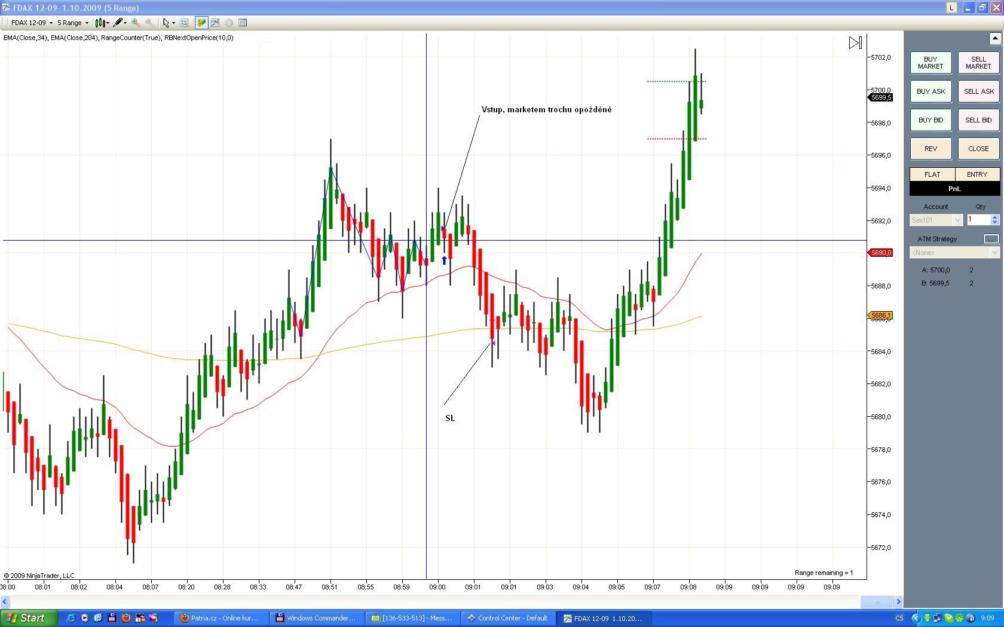Open the 5 Range interval dropdown
Screen dimensions: 1004x627
tap(73, 23)
